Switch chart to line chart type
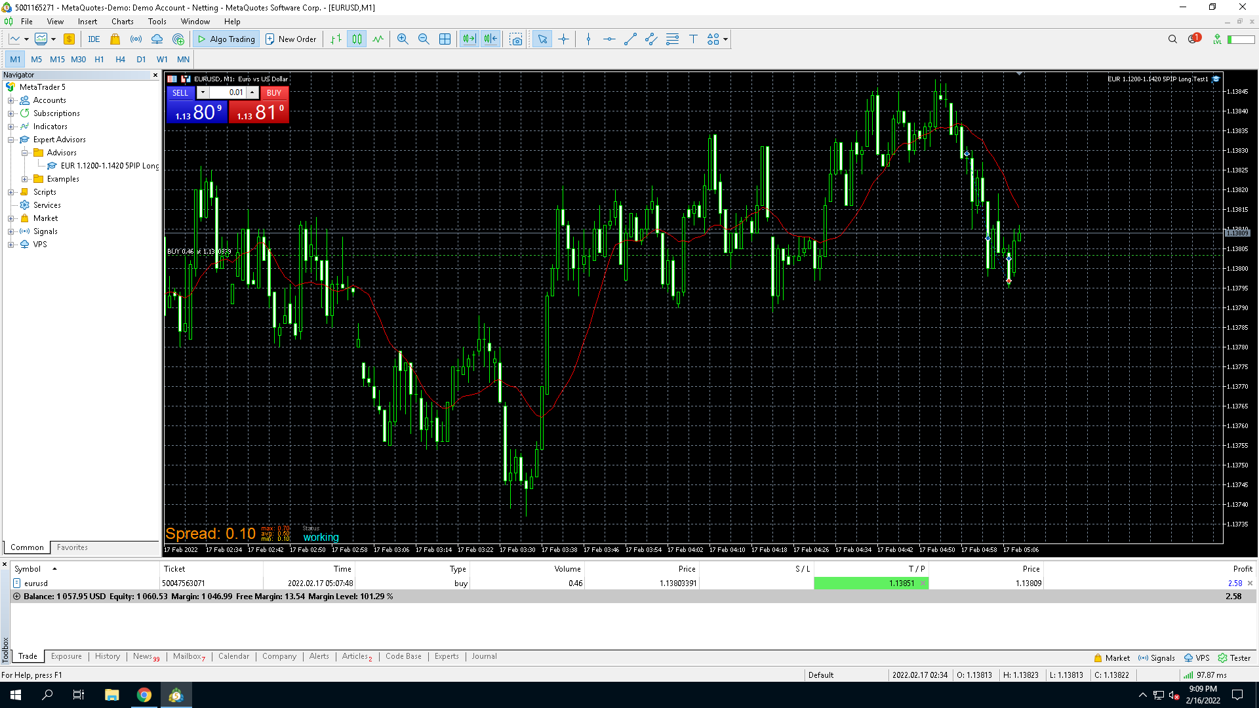 pyautogui.click(x=378, y=39)
